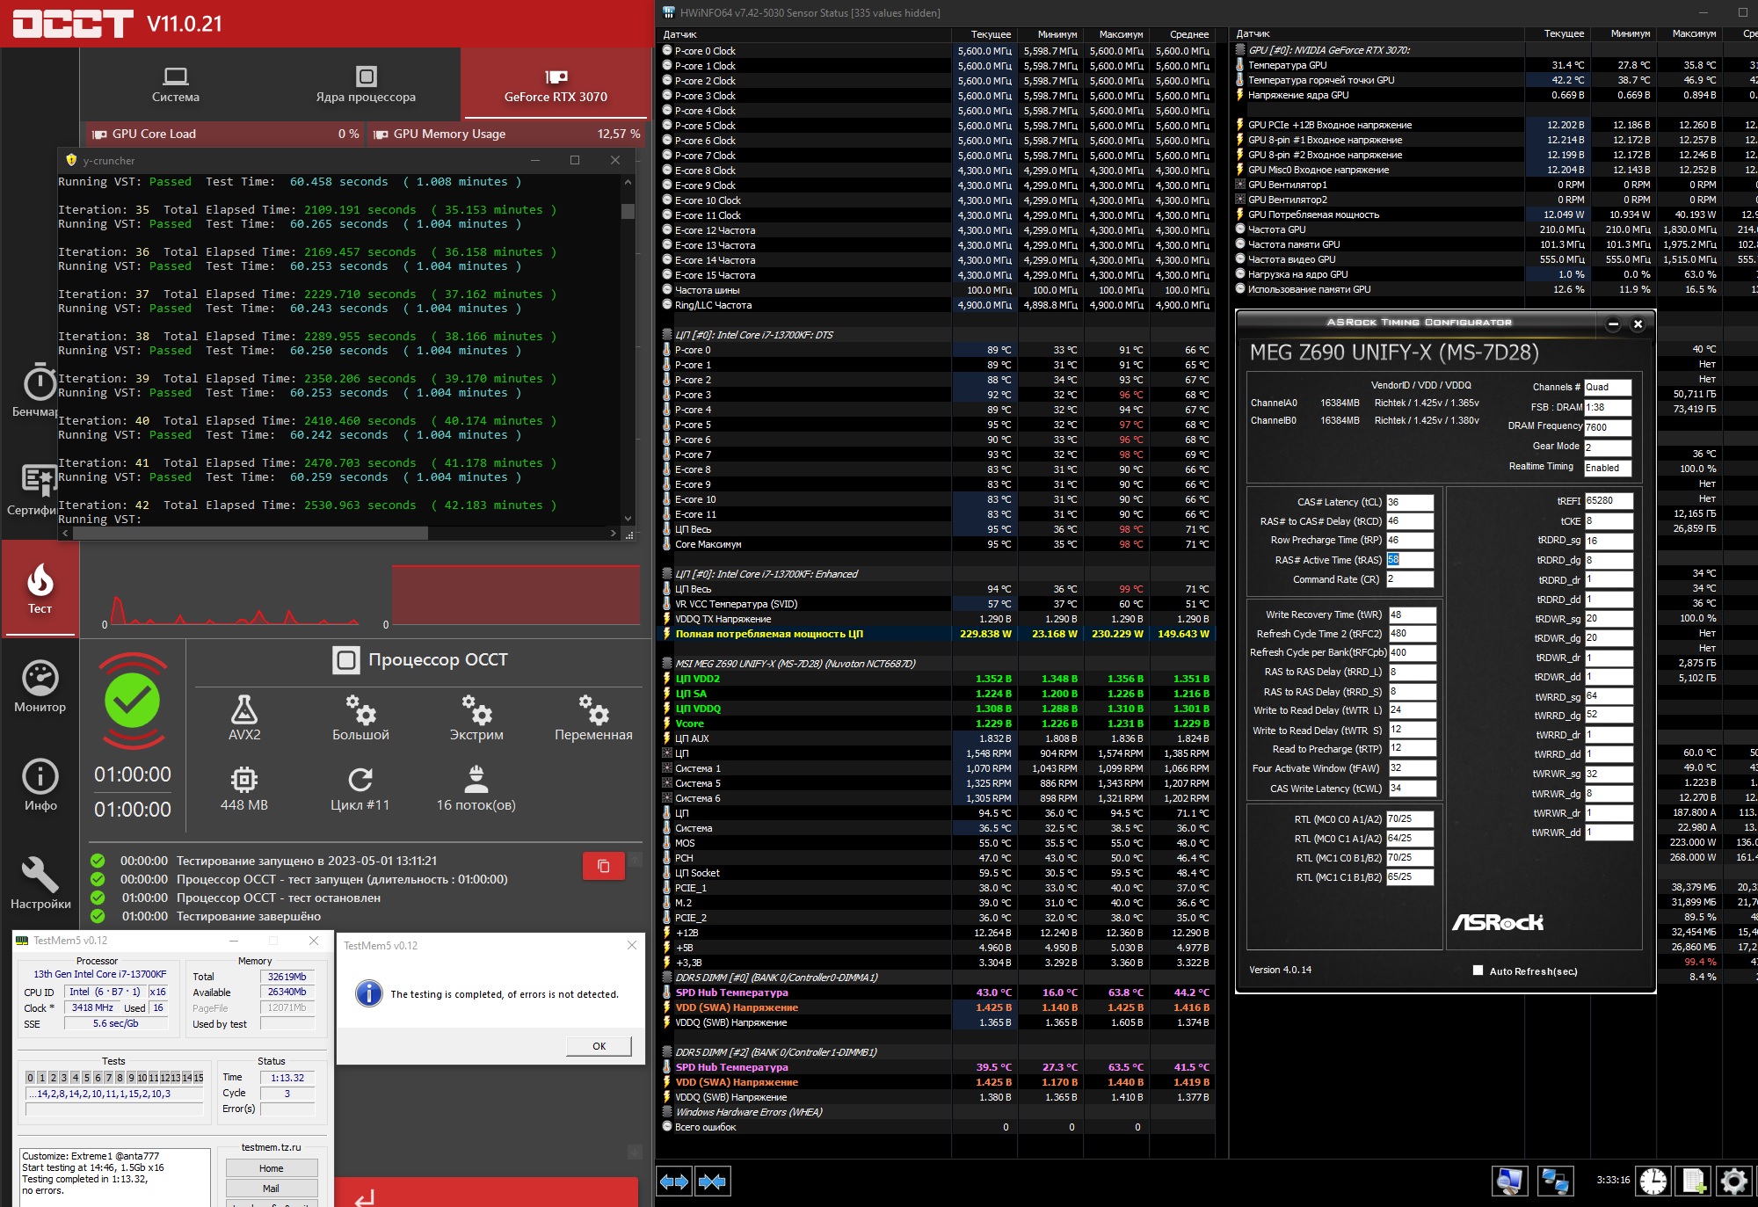The image size is (1758, 1207).
Task: Toggle Auto Refresh checkbox in Timing Configurator
Action: coord(1478,971)
